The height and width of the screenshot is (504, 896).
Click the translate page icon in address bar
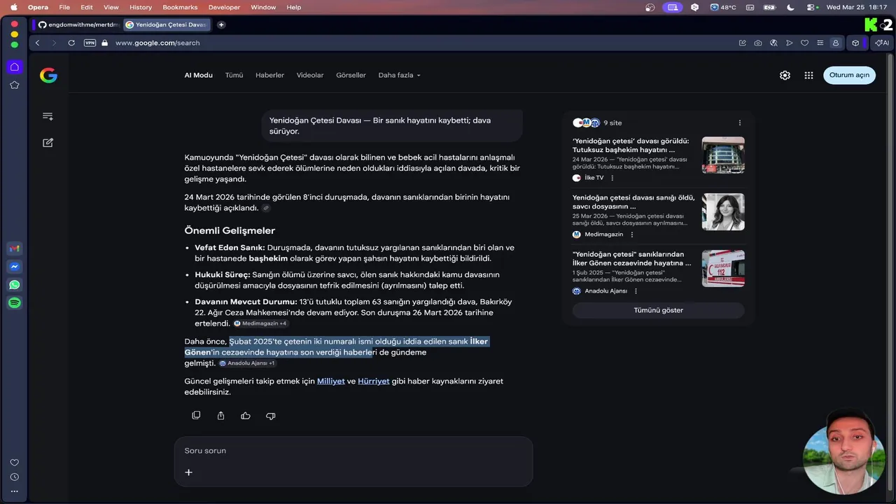773,43
